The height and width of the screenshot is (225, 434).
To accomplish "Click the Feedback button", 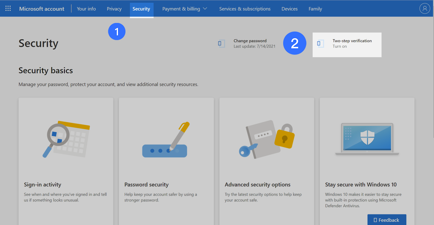I will [386, 220].
